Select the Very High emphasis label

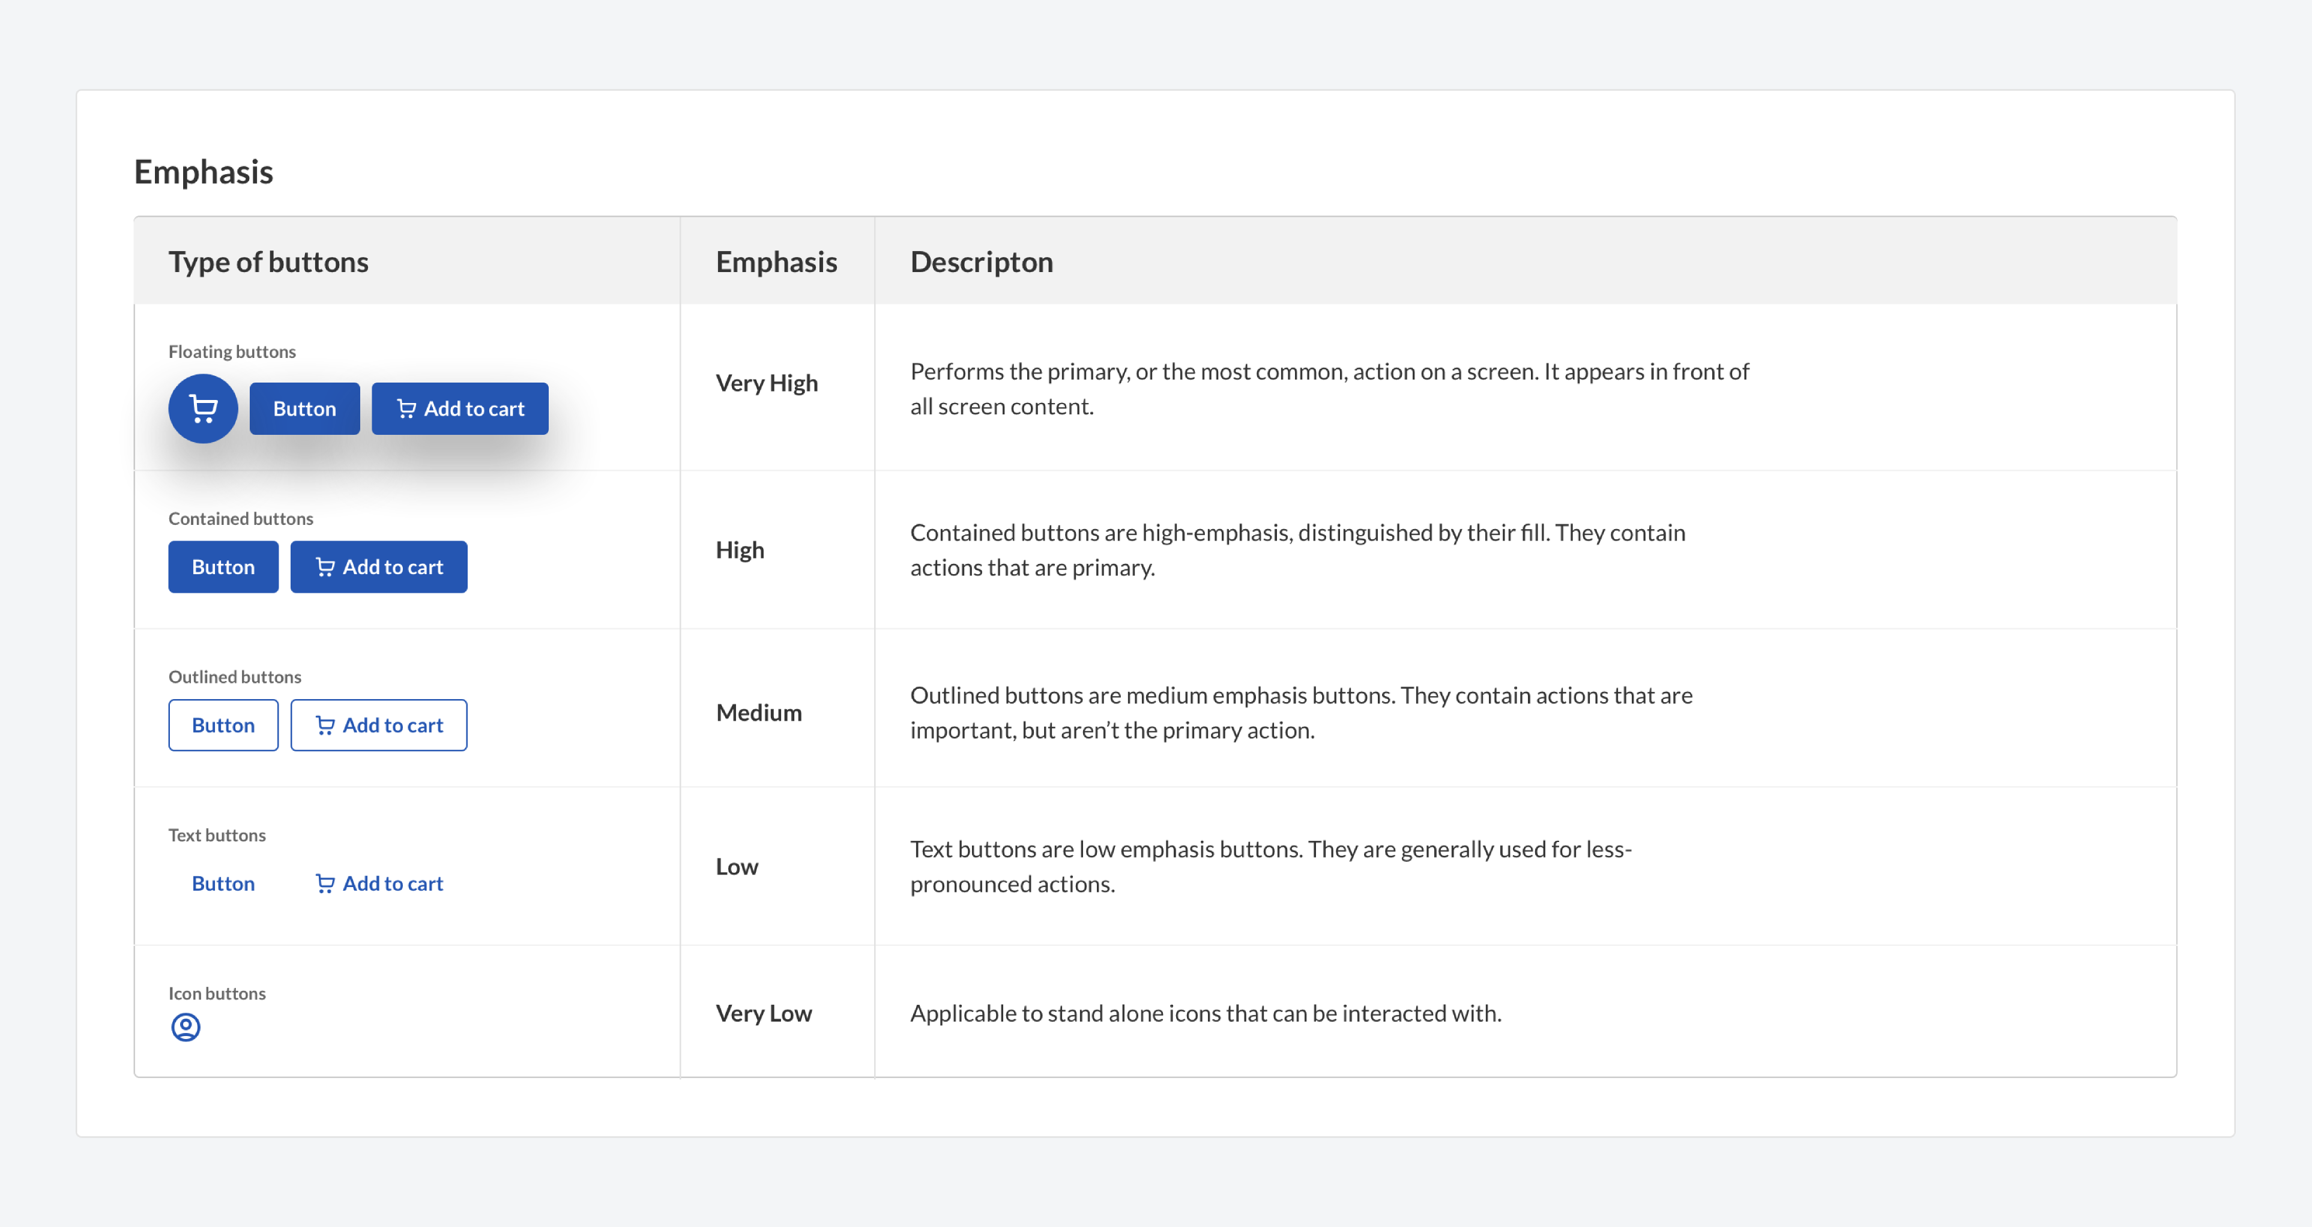pyautogui.click(x=765, y=383)
